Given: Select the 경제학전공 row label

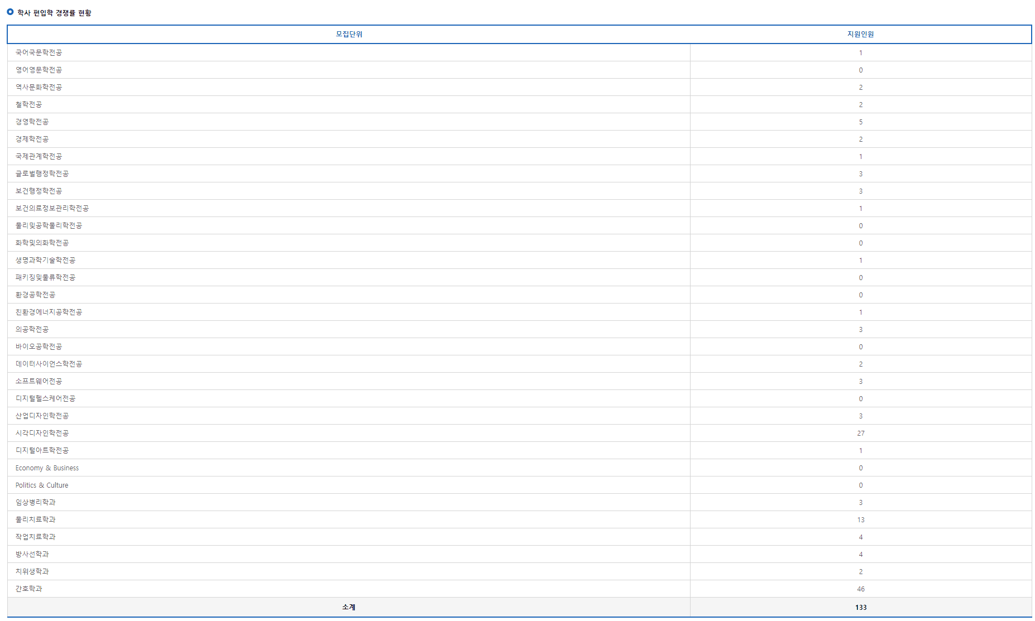Looking at the screenshot, I should click(32, 139).
